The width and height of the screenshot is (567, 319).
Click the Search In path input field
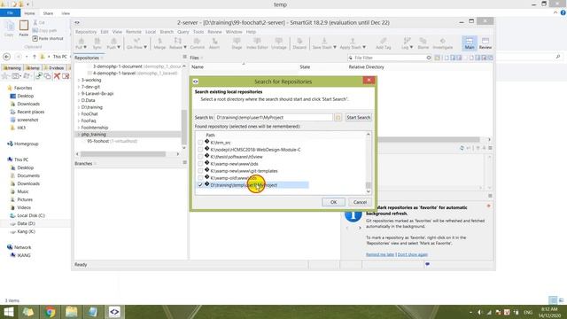[x=274, y=118]
